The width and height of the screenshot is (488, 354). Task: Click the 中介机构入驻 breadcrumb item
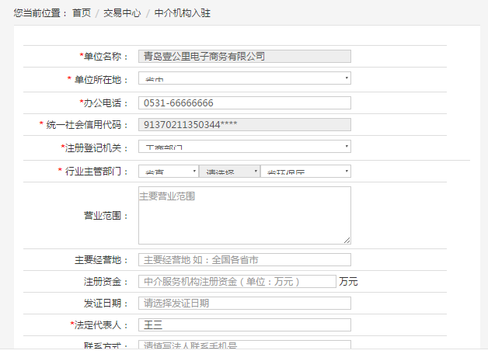(x=182, y=13)
